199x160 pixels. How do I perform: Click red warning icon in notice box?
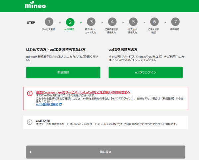(30, 93)
